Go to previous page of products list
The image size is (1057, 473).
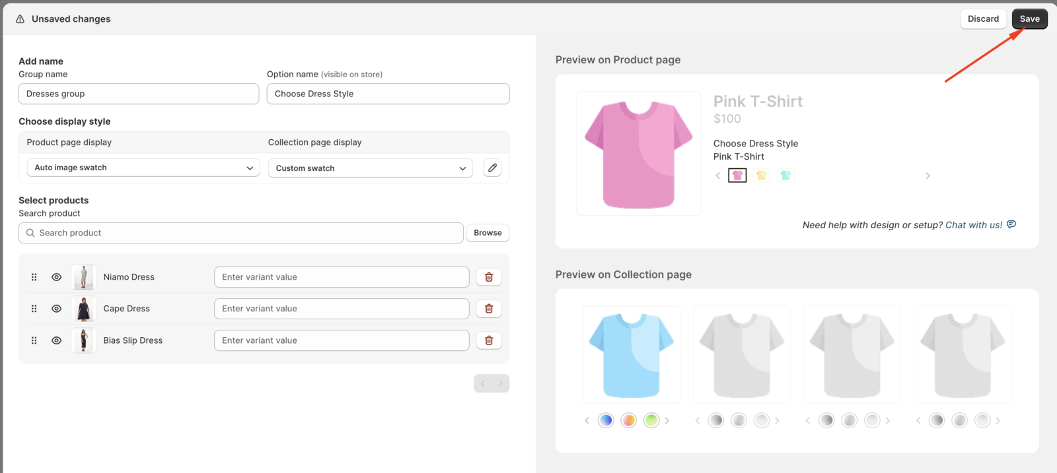(483, 383)
